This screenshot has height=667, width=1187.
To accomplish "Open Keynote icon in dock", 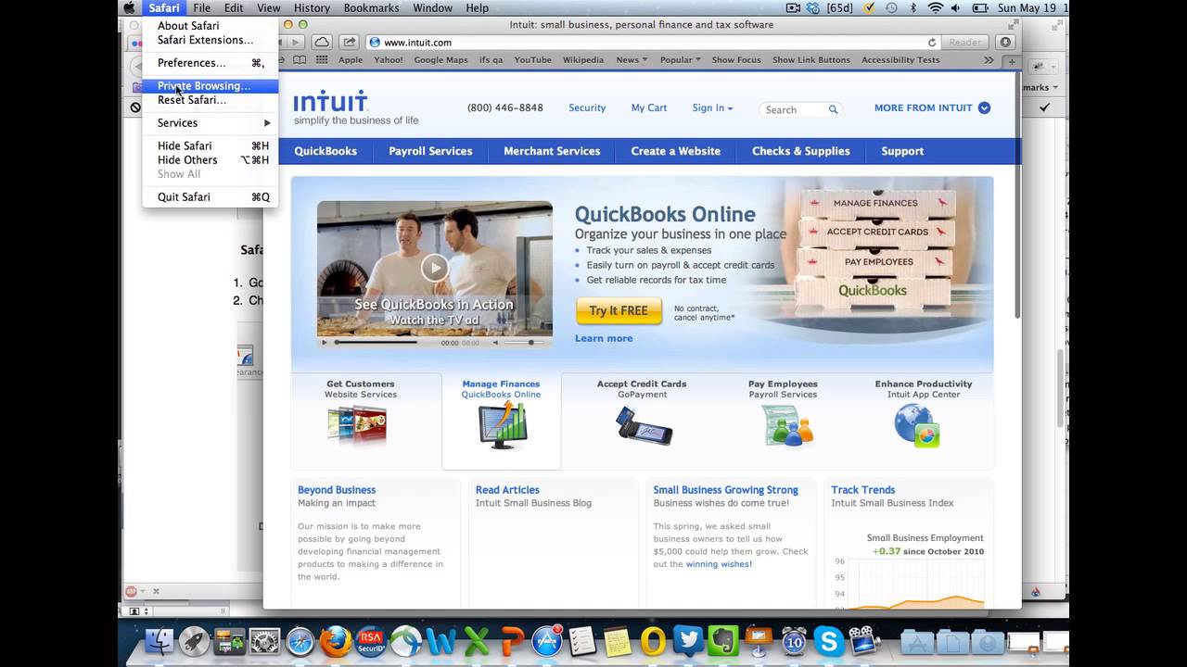I will coord(759,640).
